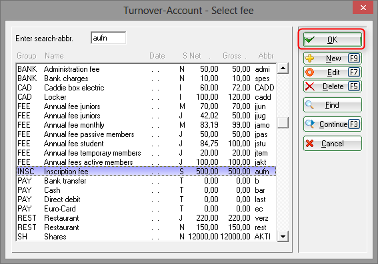This screenshot has width=378, height=264.
Task: Click the list scrollbar up arrow
Action: [x=283, y=68]
